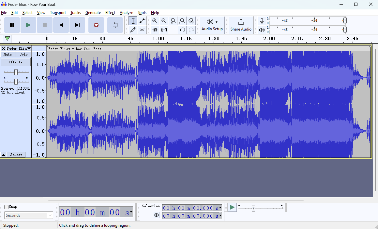Click the Pause transport button
This screenshot has height=229, width=378.
click(12, 25)
